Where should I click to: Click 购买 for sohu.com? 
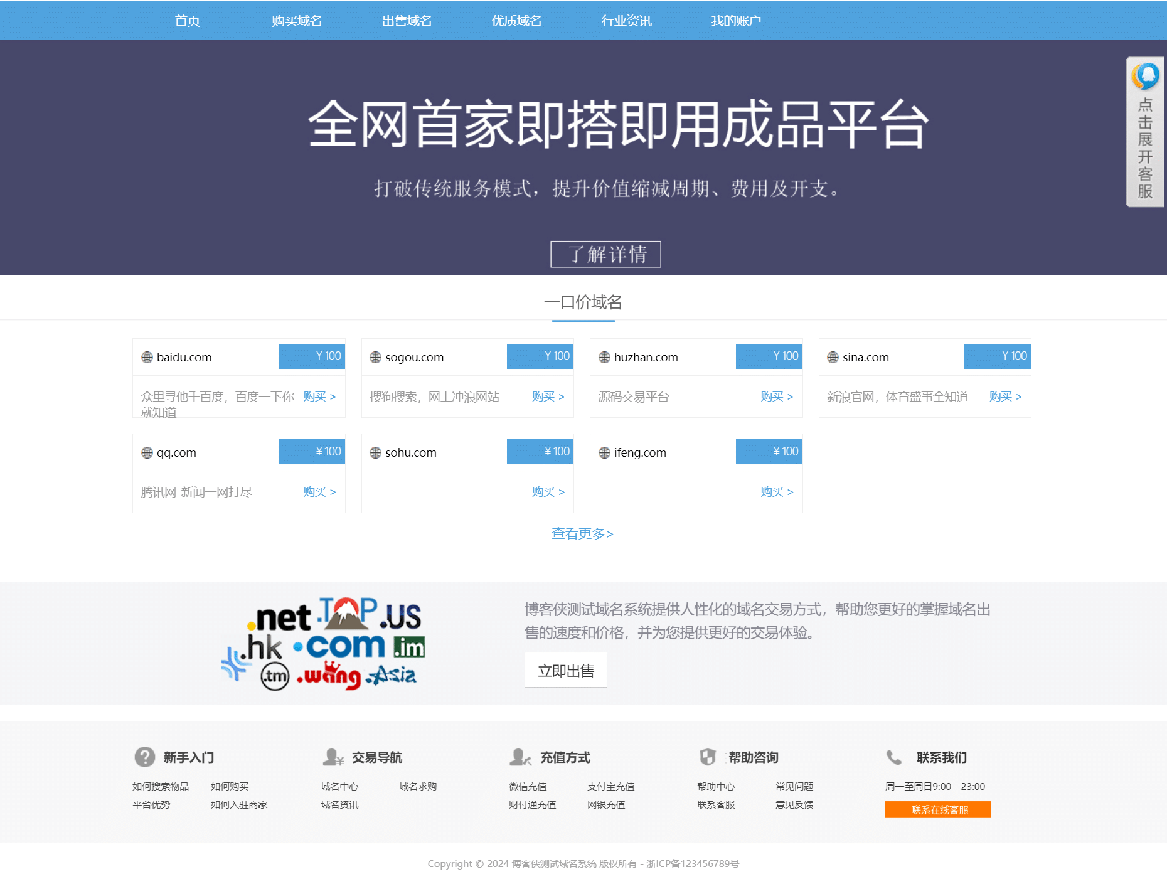[548, 492]
